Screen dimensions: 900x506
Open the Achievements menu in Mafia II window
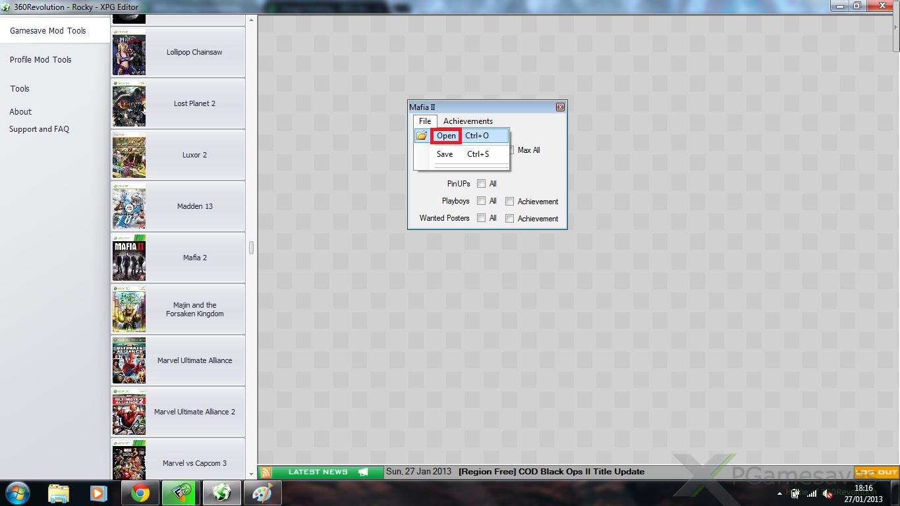coord(468,121)
